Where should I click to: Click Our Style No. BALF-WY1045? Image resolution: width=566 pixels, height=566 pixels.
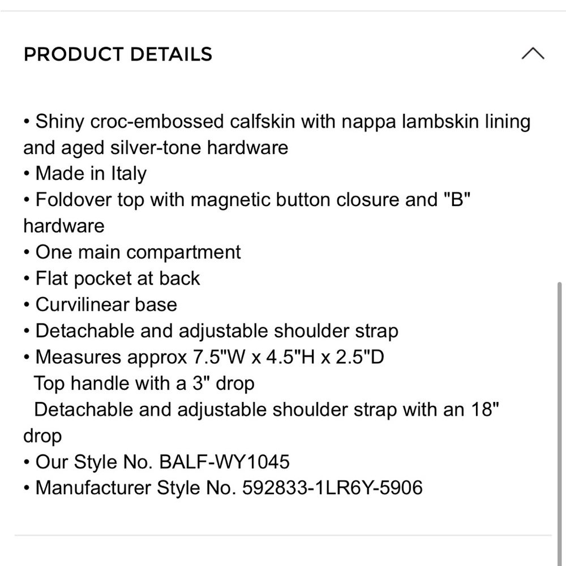[x=157, y=462]
